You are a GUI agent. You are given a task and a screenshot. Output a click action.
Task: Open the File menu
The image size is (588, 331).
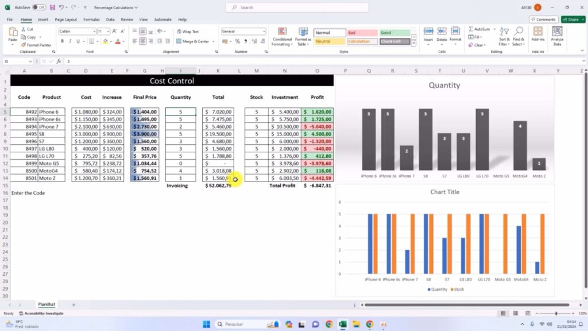(10, 20)
